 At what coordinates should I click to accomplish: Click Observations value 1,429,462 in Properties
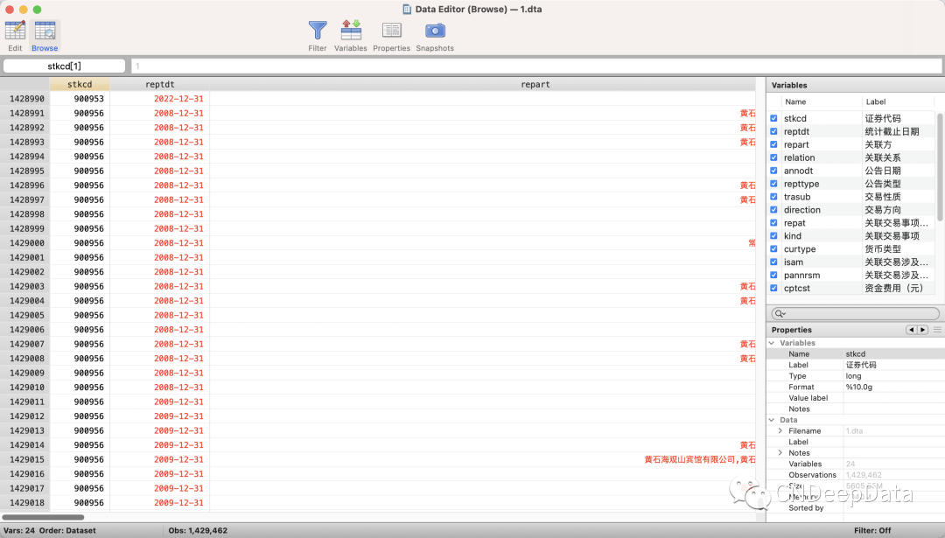(863, 475)
